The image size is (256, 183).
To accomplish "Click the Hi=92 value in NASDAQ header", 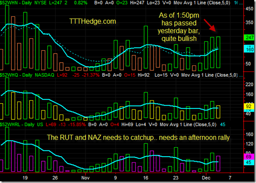I will point(144,75).
